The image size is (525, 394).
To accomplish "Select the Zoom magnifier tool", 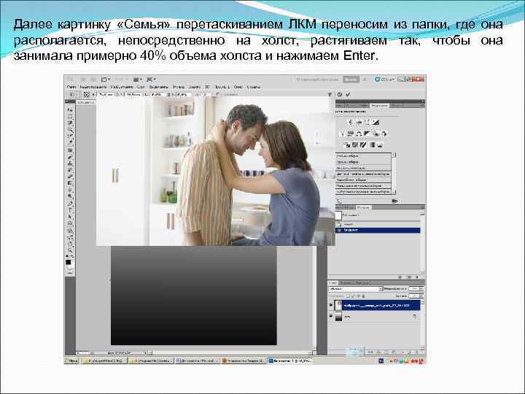I will (70, 250).
